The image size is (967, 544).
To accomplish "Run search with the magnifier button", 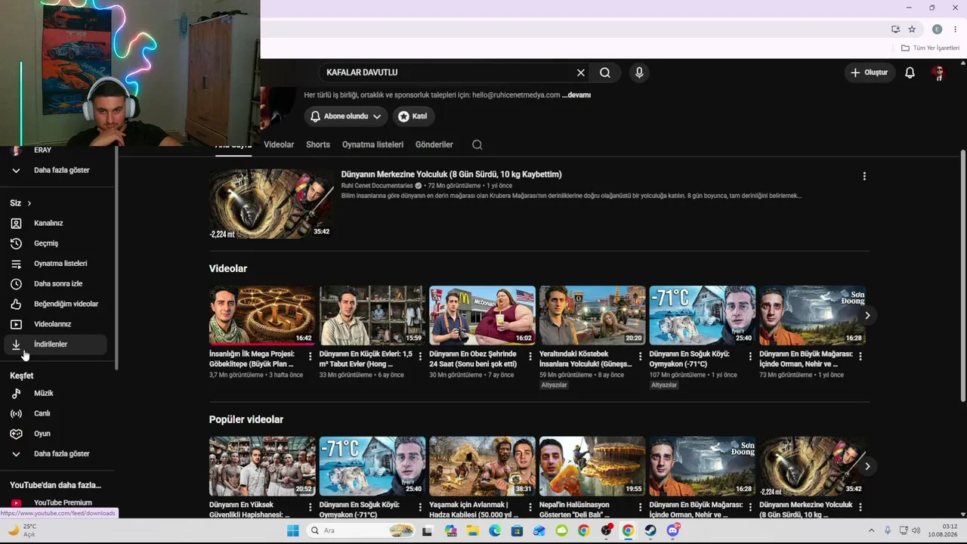I will [605, 73].
